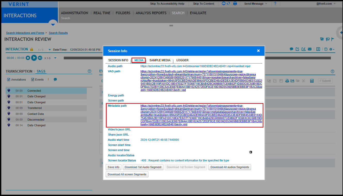Select the MEDIA tab
This screenshot has width=343, height=196.
(x=139, y=60)
